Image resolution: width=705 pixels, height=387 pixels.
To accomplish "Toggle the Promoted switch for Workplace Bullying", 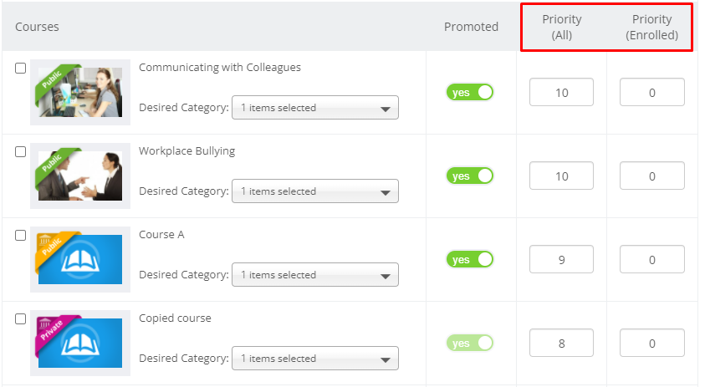I will (470, 176).
